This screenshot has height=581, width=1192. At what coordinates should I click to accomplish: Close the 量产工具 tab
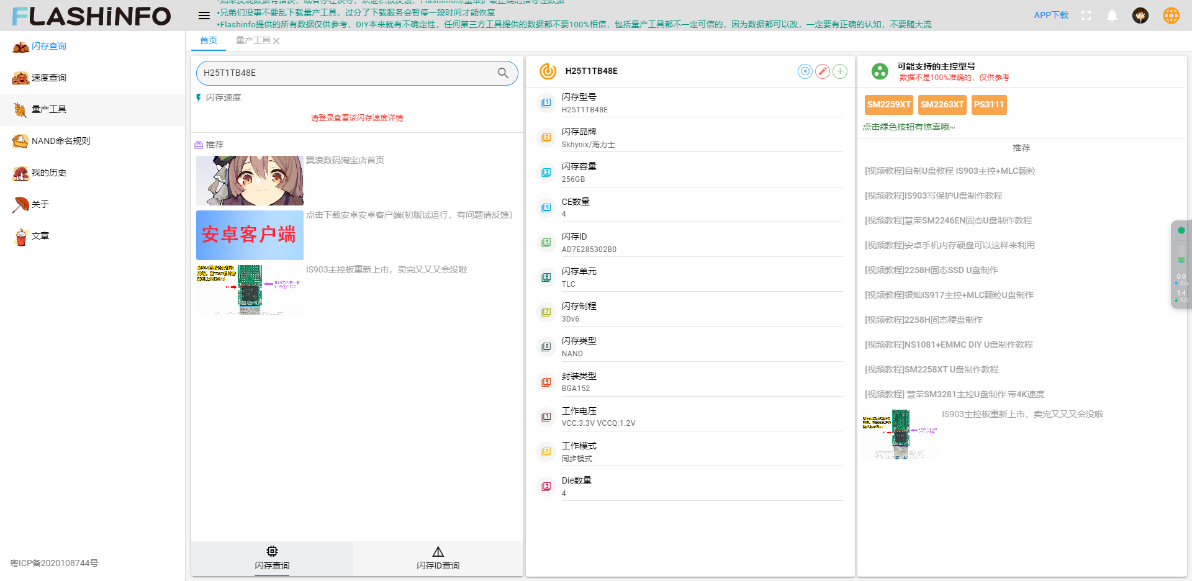[276, 41]
